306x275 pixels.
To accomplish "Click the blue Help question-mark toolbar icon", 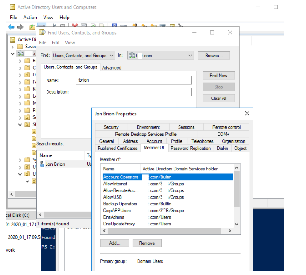I will coord(114,25).
